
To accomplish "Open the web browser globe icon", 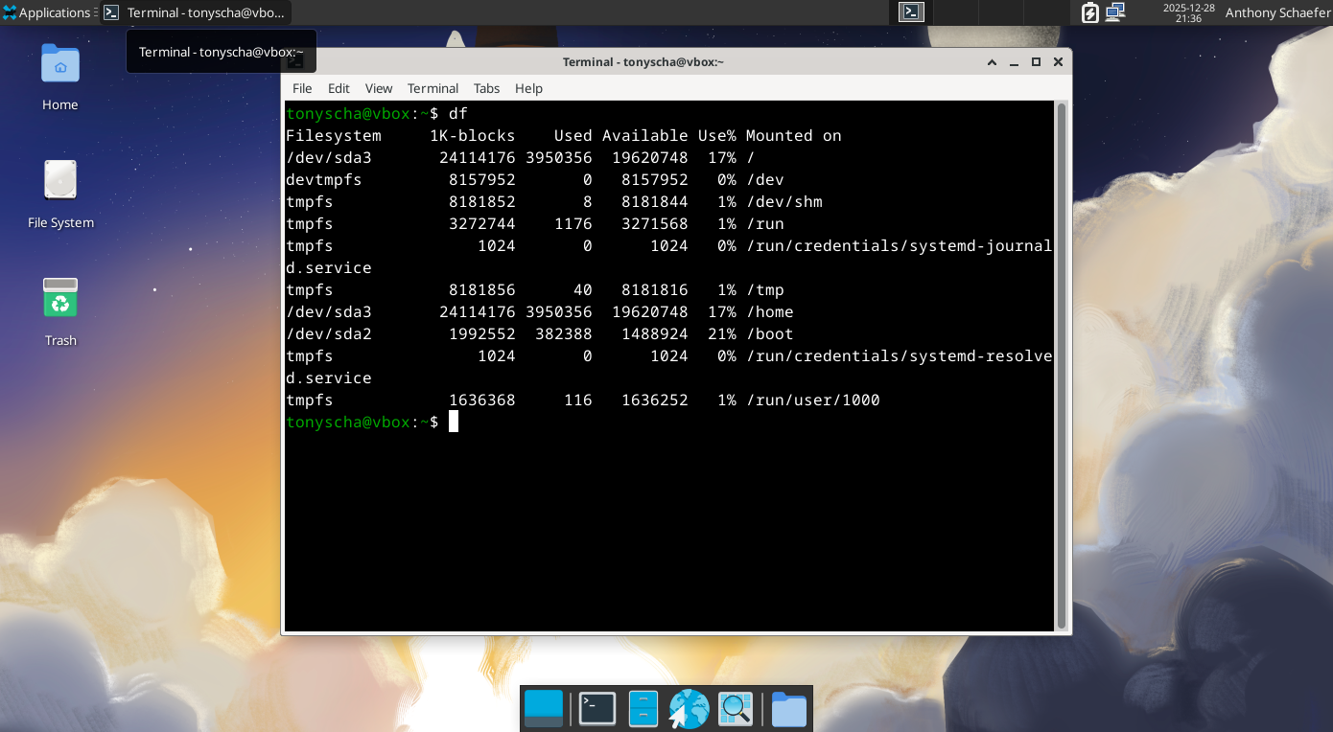I will (689, 708).
